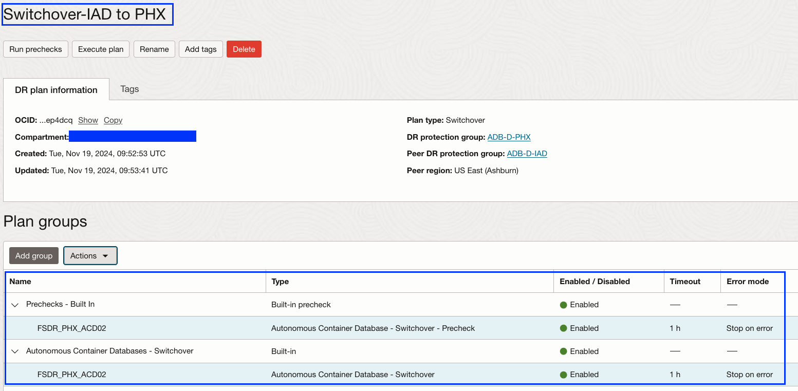
Task: Click the Autonomous Container Database - Switchover - Precheck cell
Action: [373, 328]
